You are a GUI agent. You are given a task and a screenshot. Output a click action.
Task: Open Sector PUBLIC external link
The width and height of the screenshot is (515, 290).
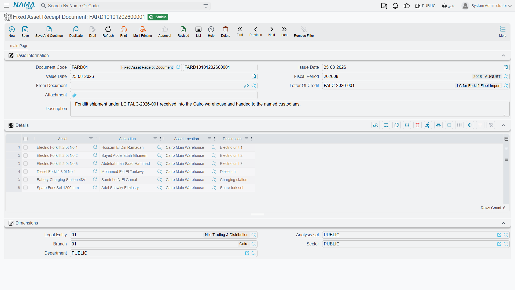point(499,244)
